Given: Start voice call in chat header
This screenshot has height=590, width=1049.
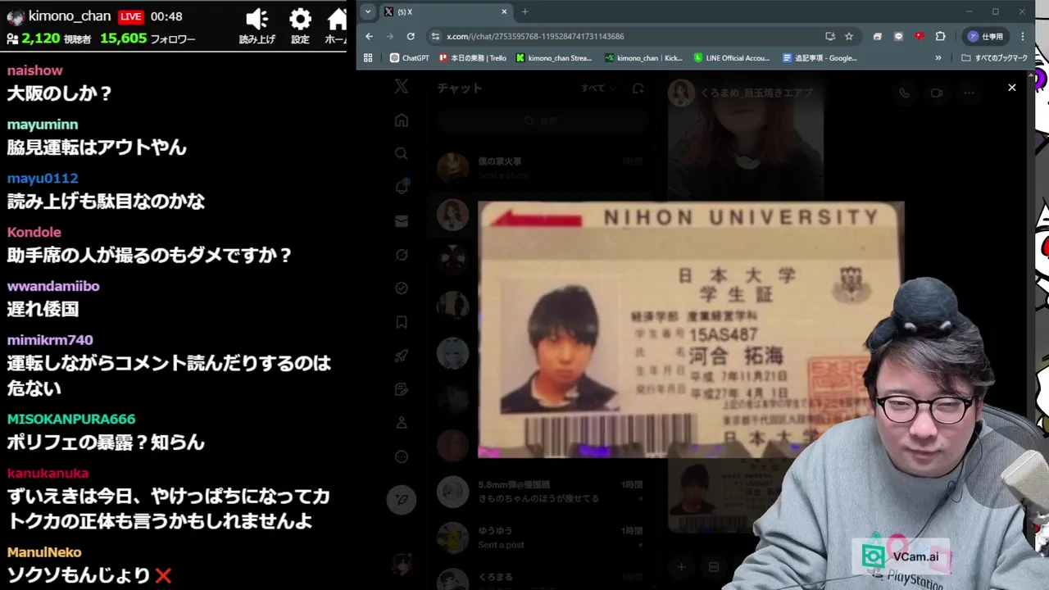Looking at the screenshot, I should tap(904, 93).
